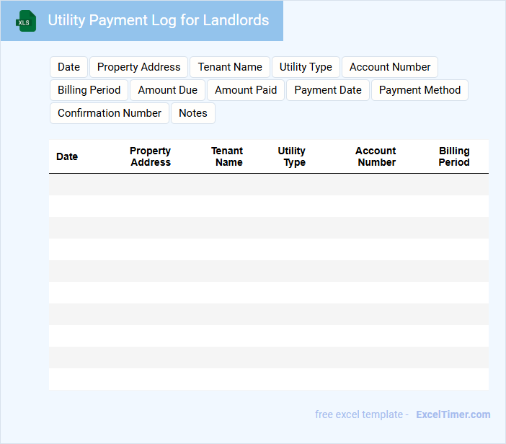Select the Date tag chip
Image resolution: width=506 pixels, height=444 pixels.
point(68,67)
